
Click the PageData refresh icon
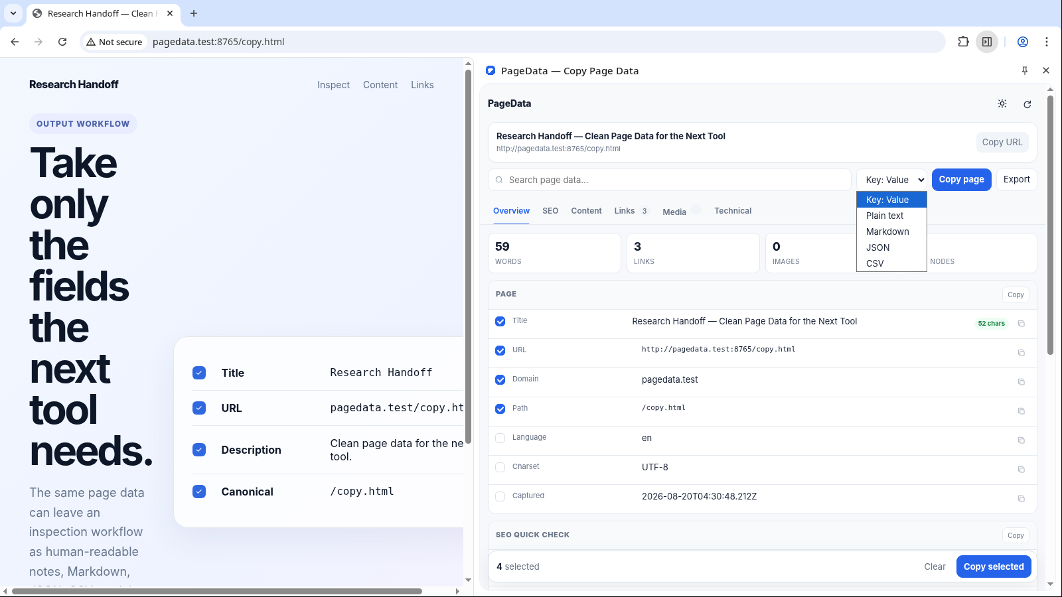click(x=1027, y=104)
